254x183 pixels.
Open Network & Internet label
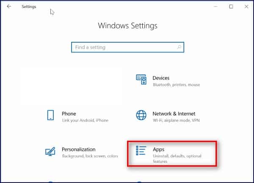(174, 114)
